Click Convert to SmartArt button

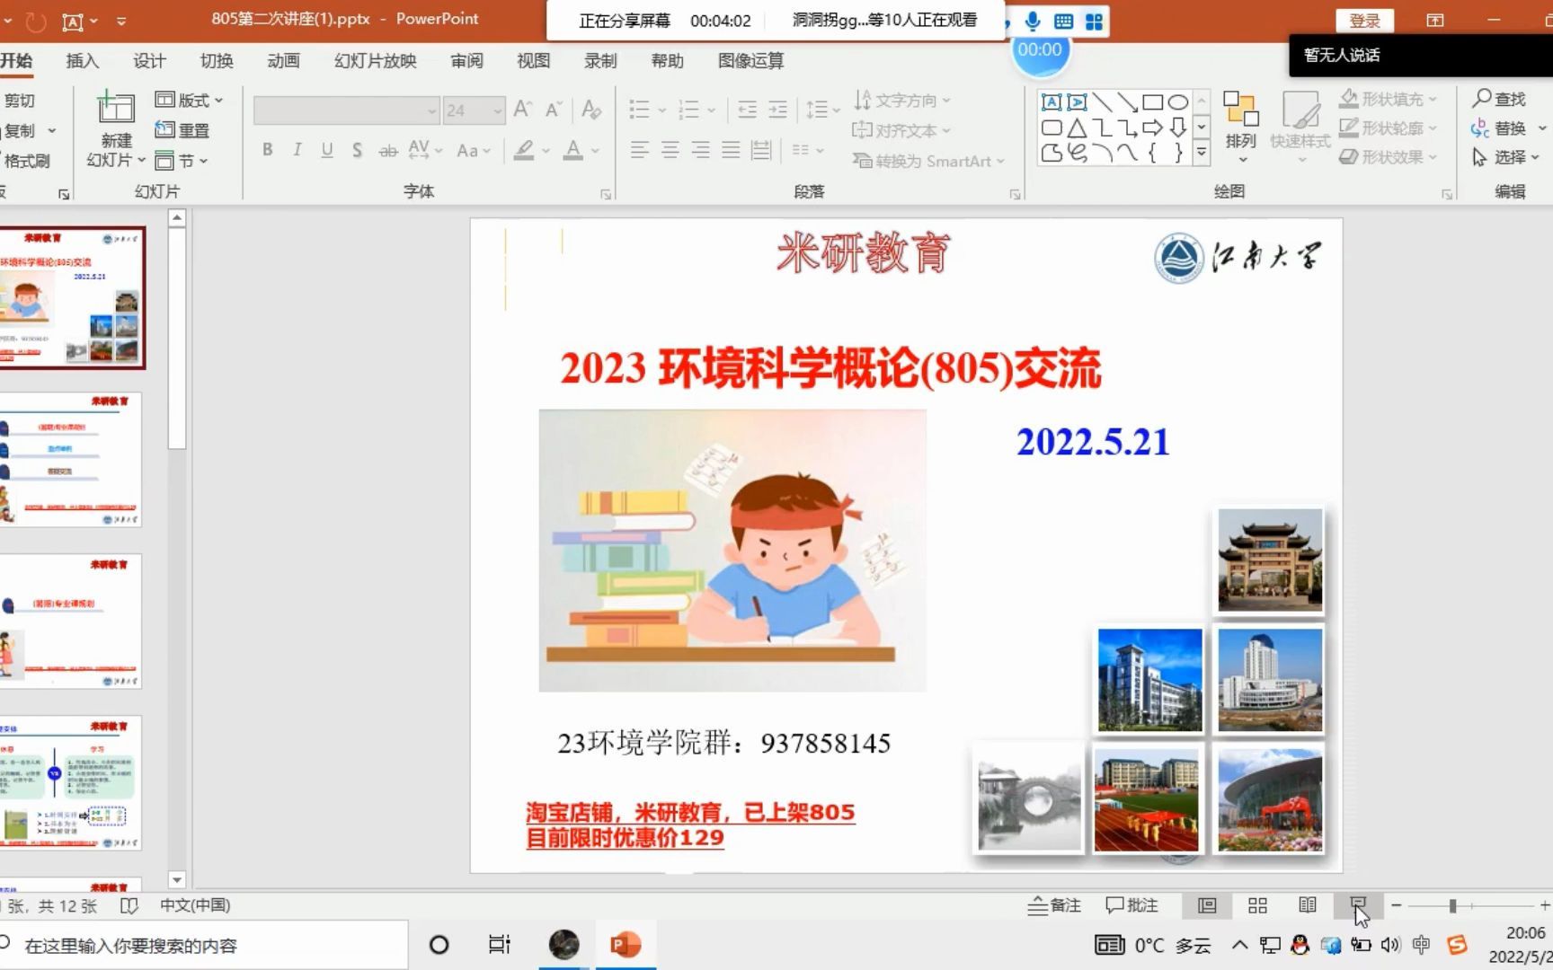tap(928, 161)
